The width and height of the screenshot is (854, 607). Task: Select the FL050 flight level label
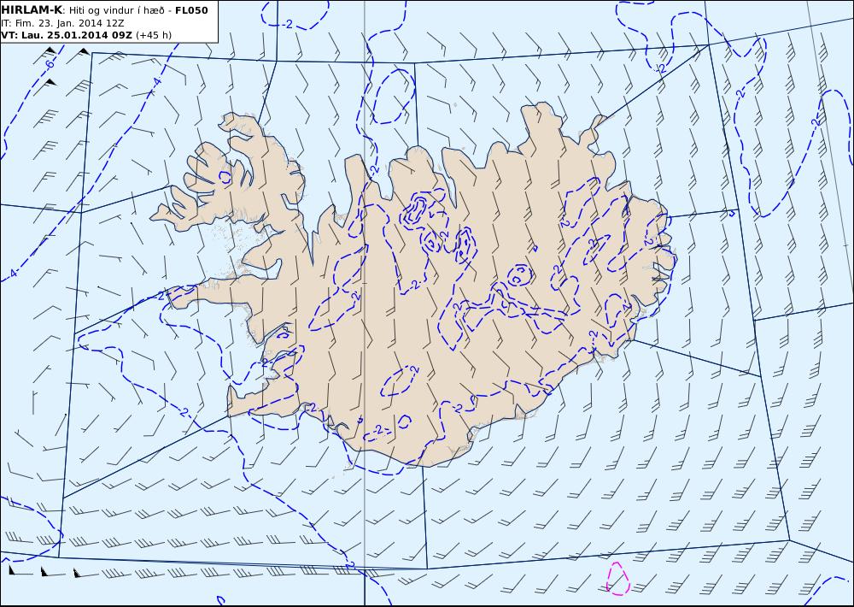(191, 10)
